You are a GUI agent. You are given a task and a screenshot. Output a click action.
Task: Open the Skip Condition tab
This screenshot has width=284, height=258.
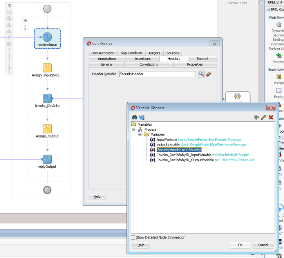tap(132, 53)
